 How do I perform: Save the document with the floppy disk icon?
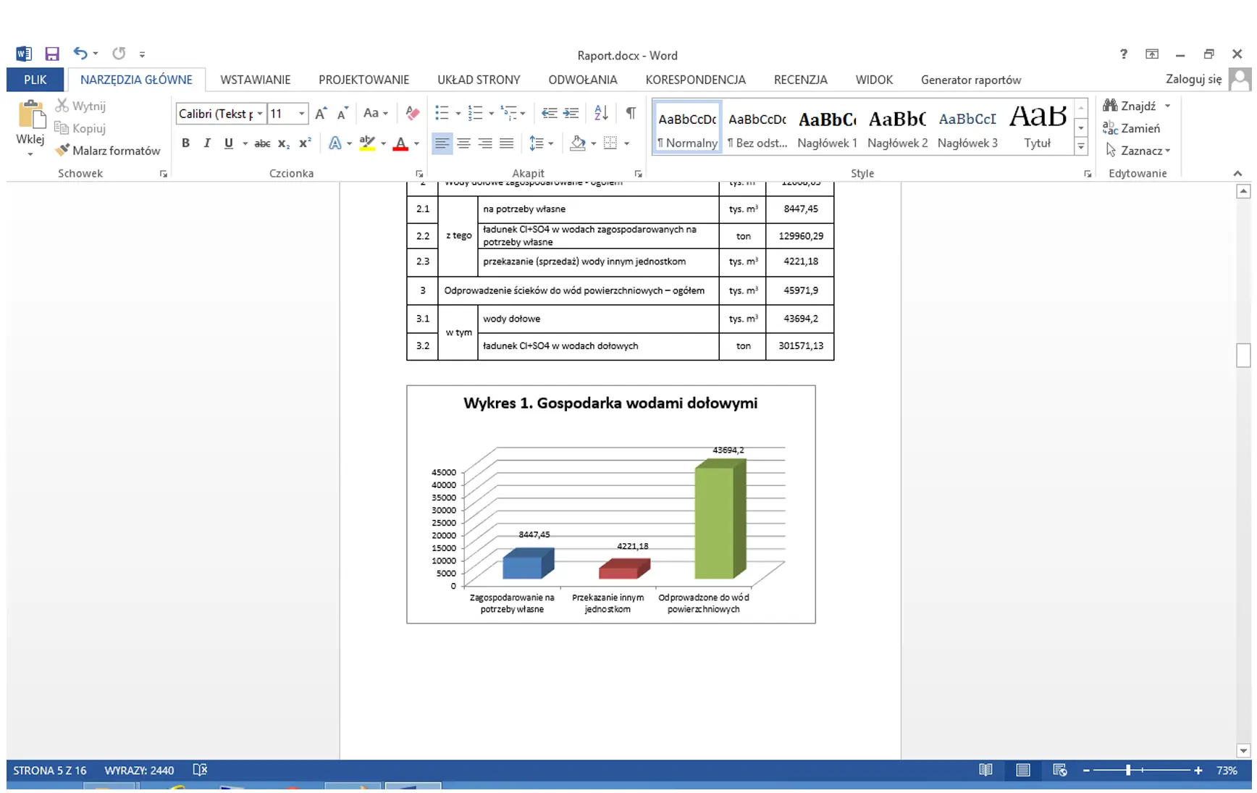click(51, 54)
